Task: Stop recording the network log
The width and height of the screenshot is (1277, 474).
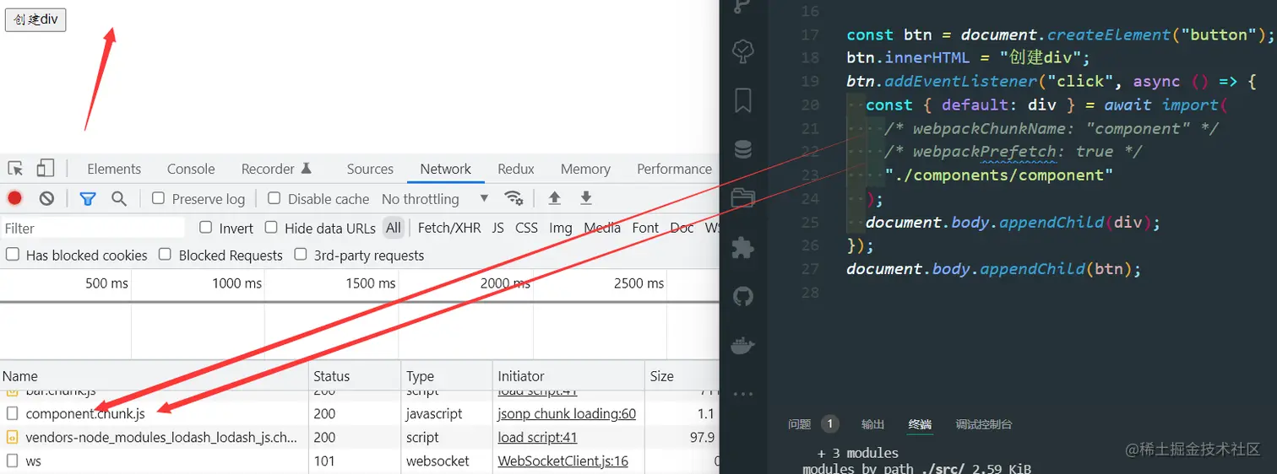Action: pos(14,198)
